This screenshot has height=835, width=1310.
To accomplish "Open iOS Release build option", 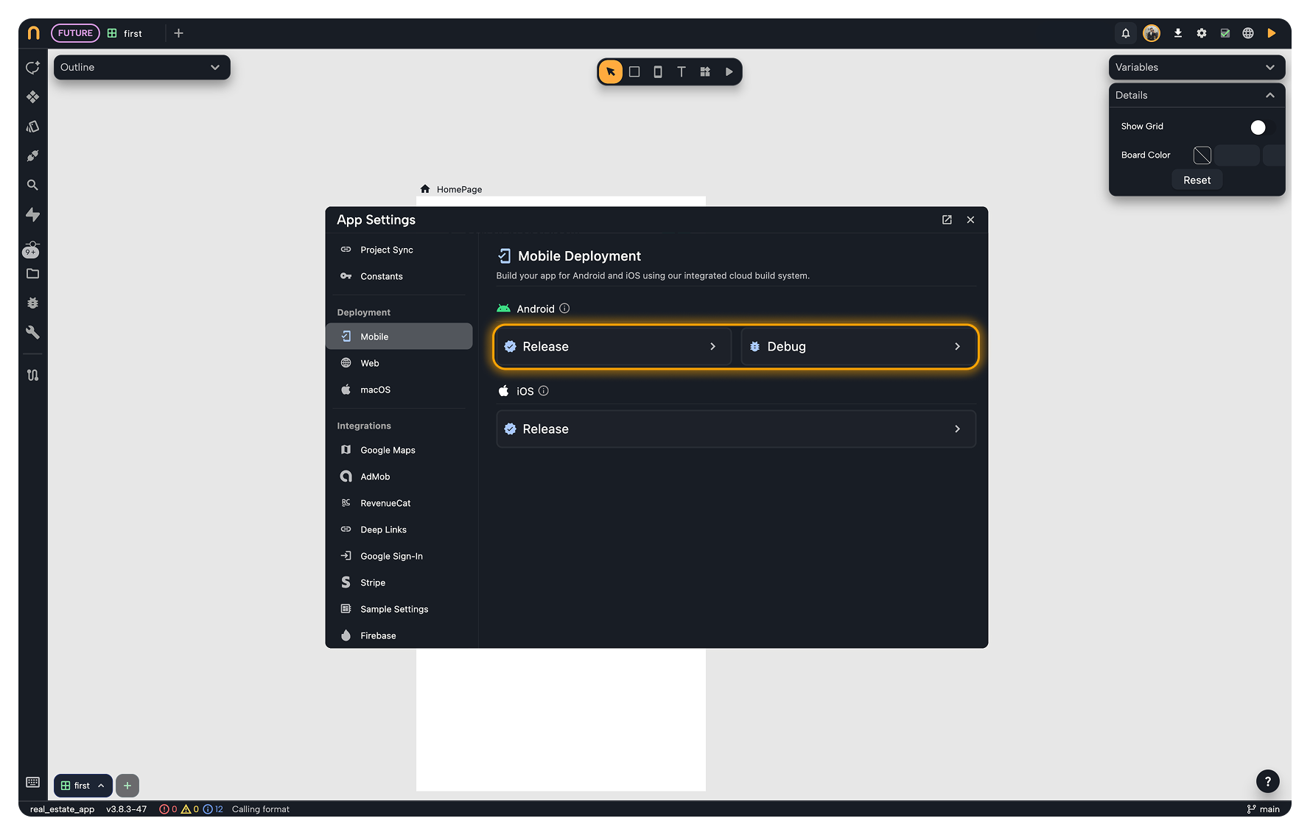I will [x=736, y=429].
